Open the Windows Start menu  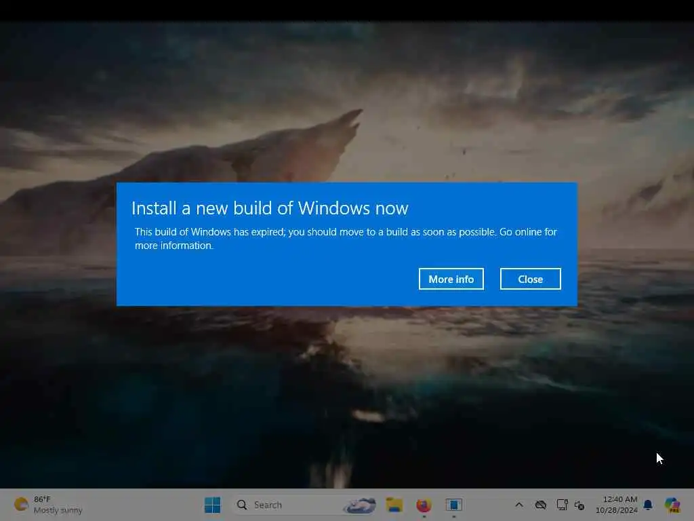click(x=212, y=505)
